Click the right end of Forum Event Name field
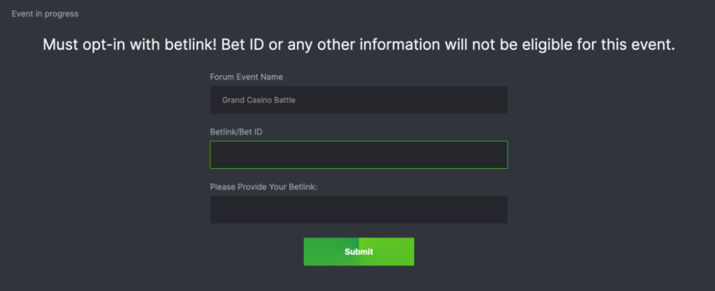715x291 pixels. [x=493, y=100]
